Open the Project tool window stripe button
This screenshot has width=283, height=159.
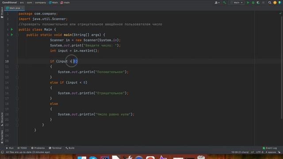click(2, 12)
